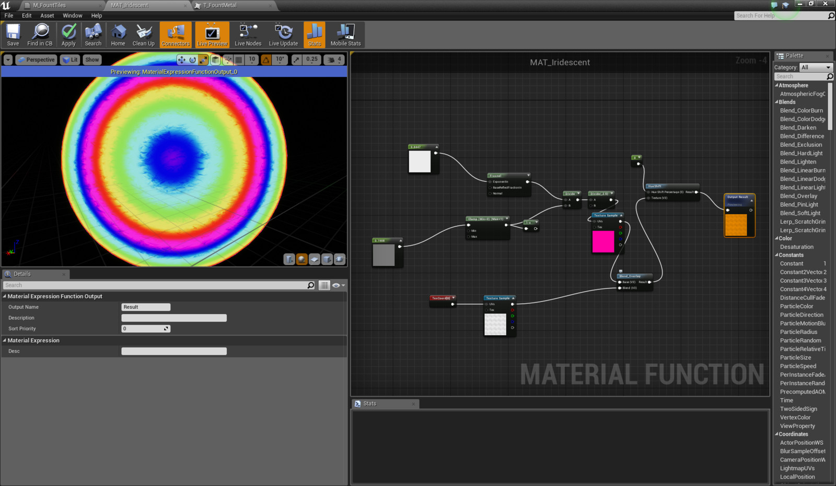Select Constant3Vector in the Palette list
836x486 pixels.
(x=803, y=281)
